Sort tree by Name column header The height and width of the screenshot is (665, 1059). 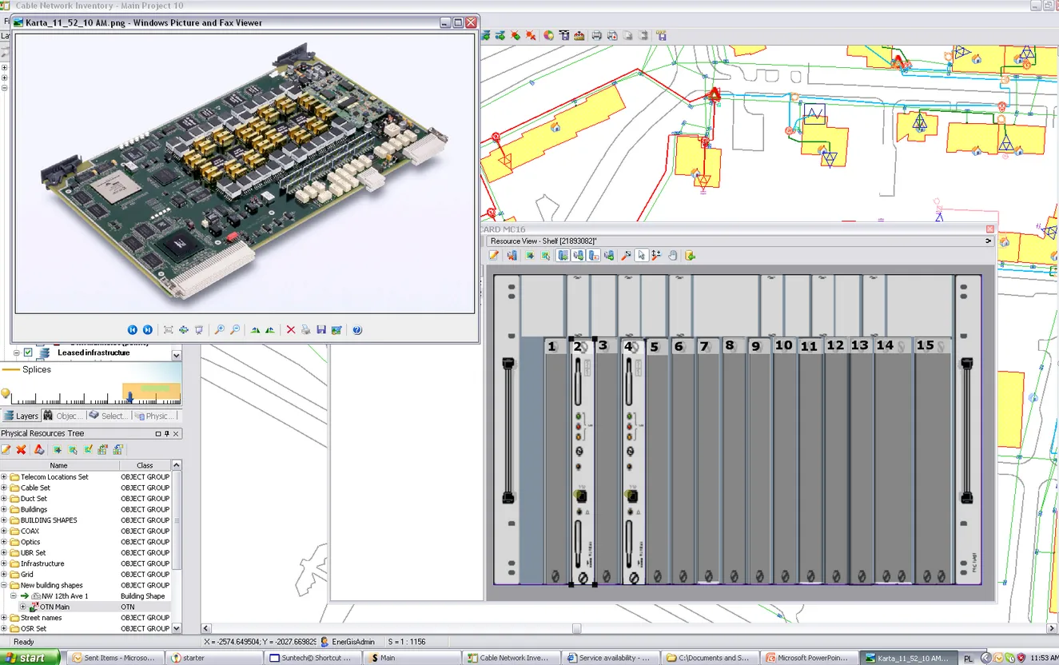(x=59, y=465)
